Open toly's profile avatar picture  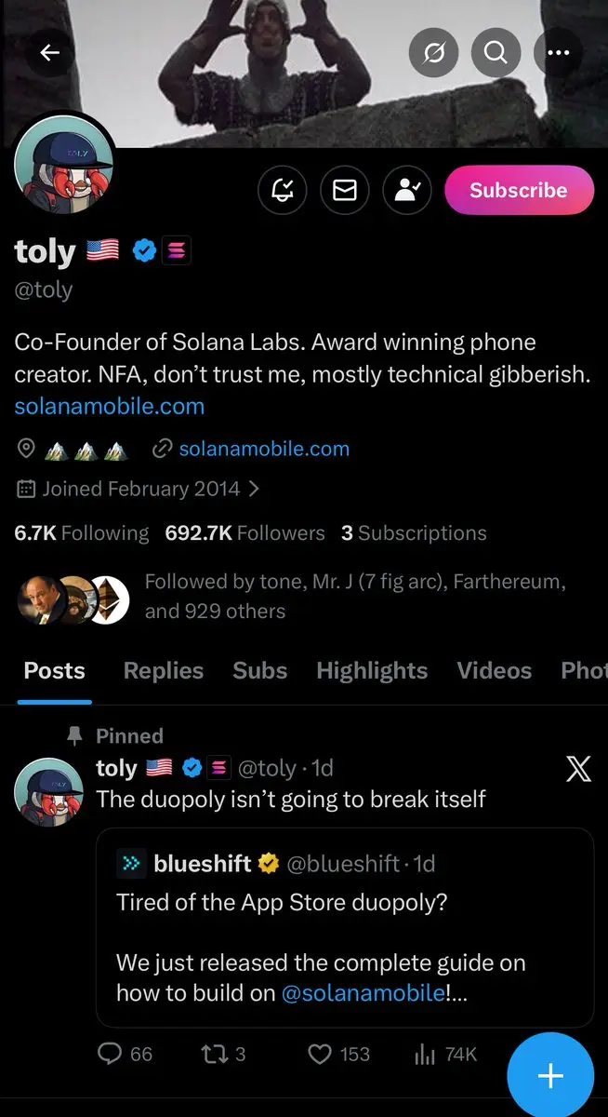[65, 164]
